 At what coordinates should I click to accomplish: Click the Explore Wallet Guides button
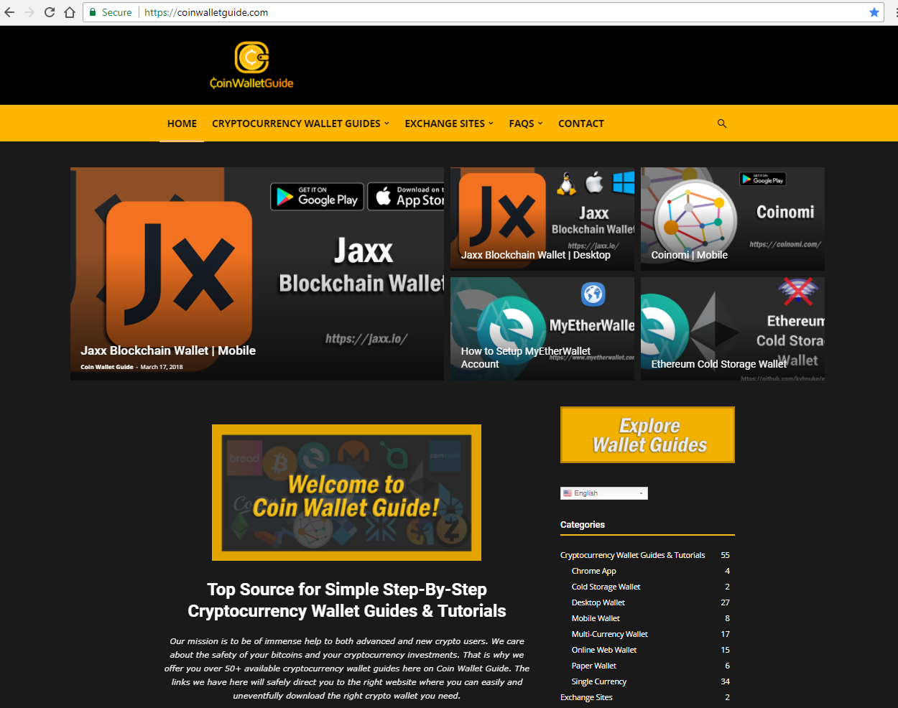(648, 435)
